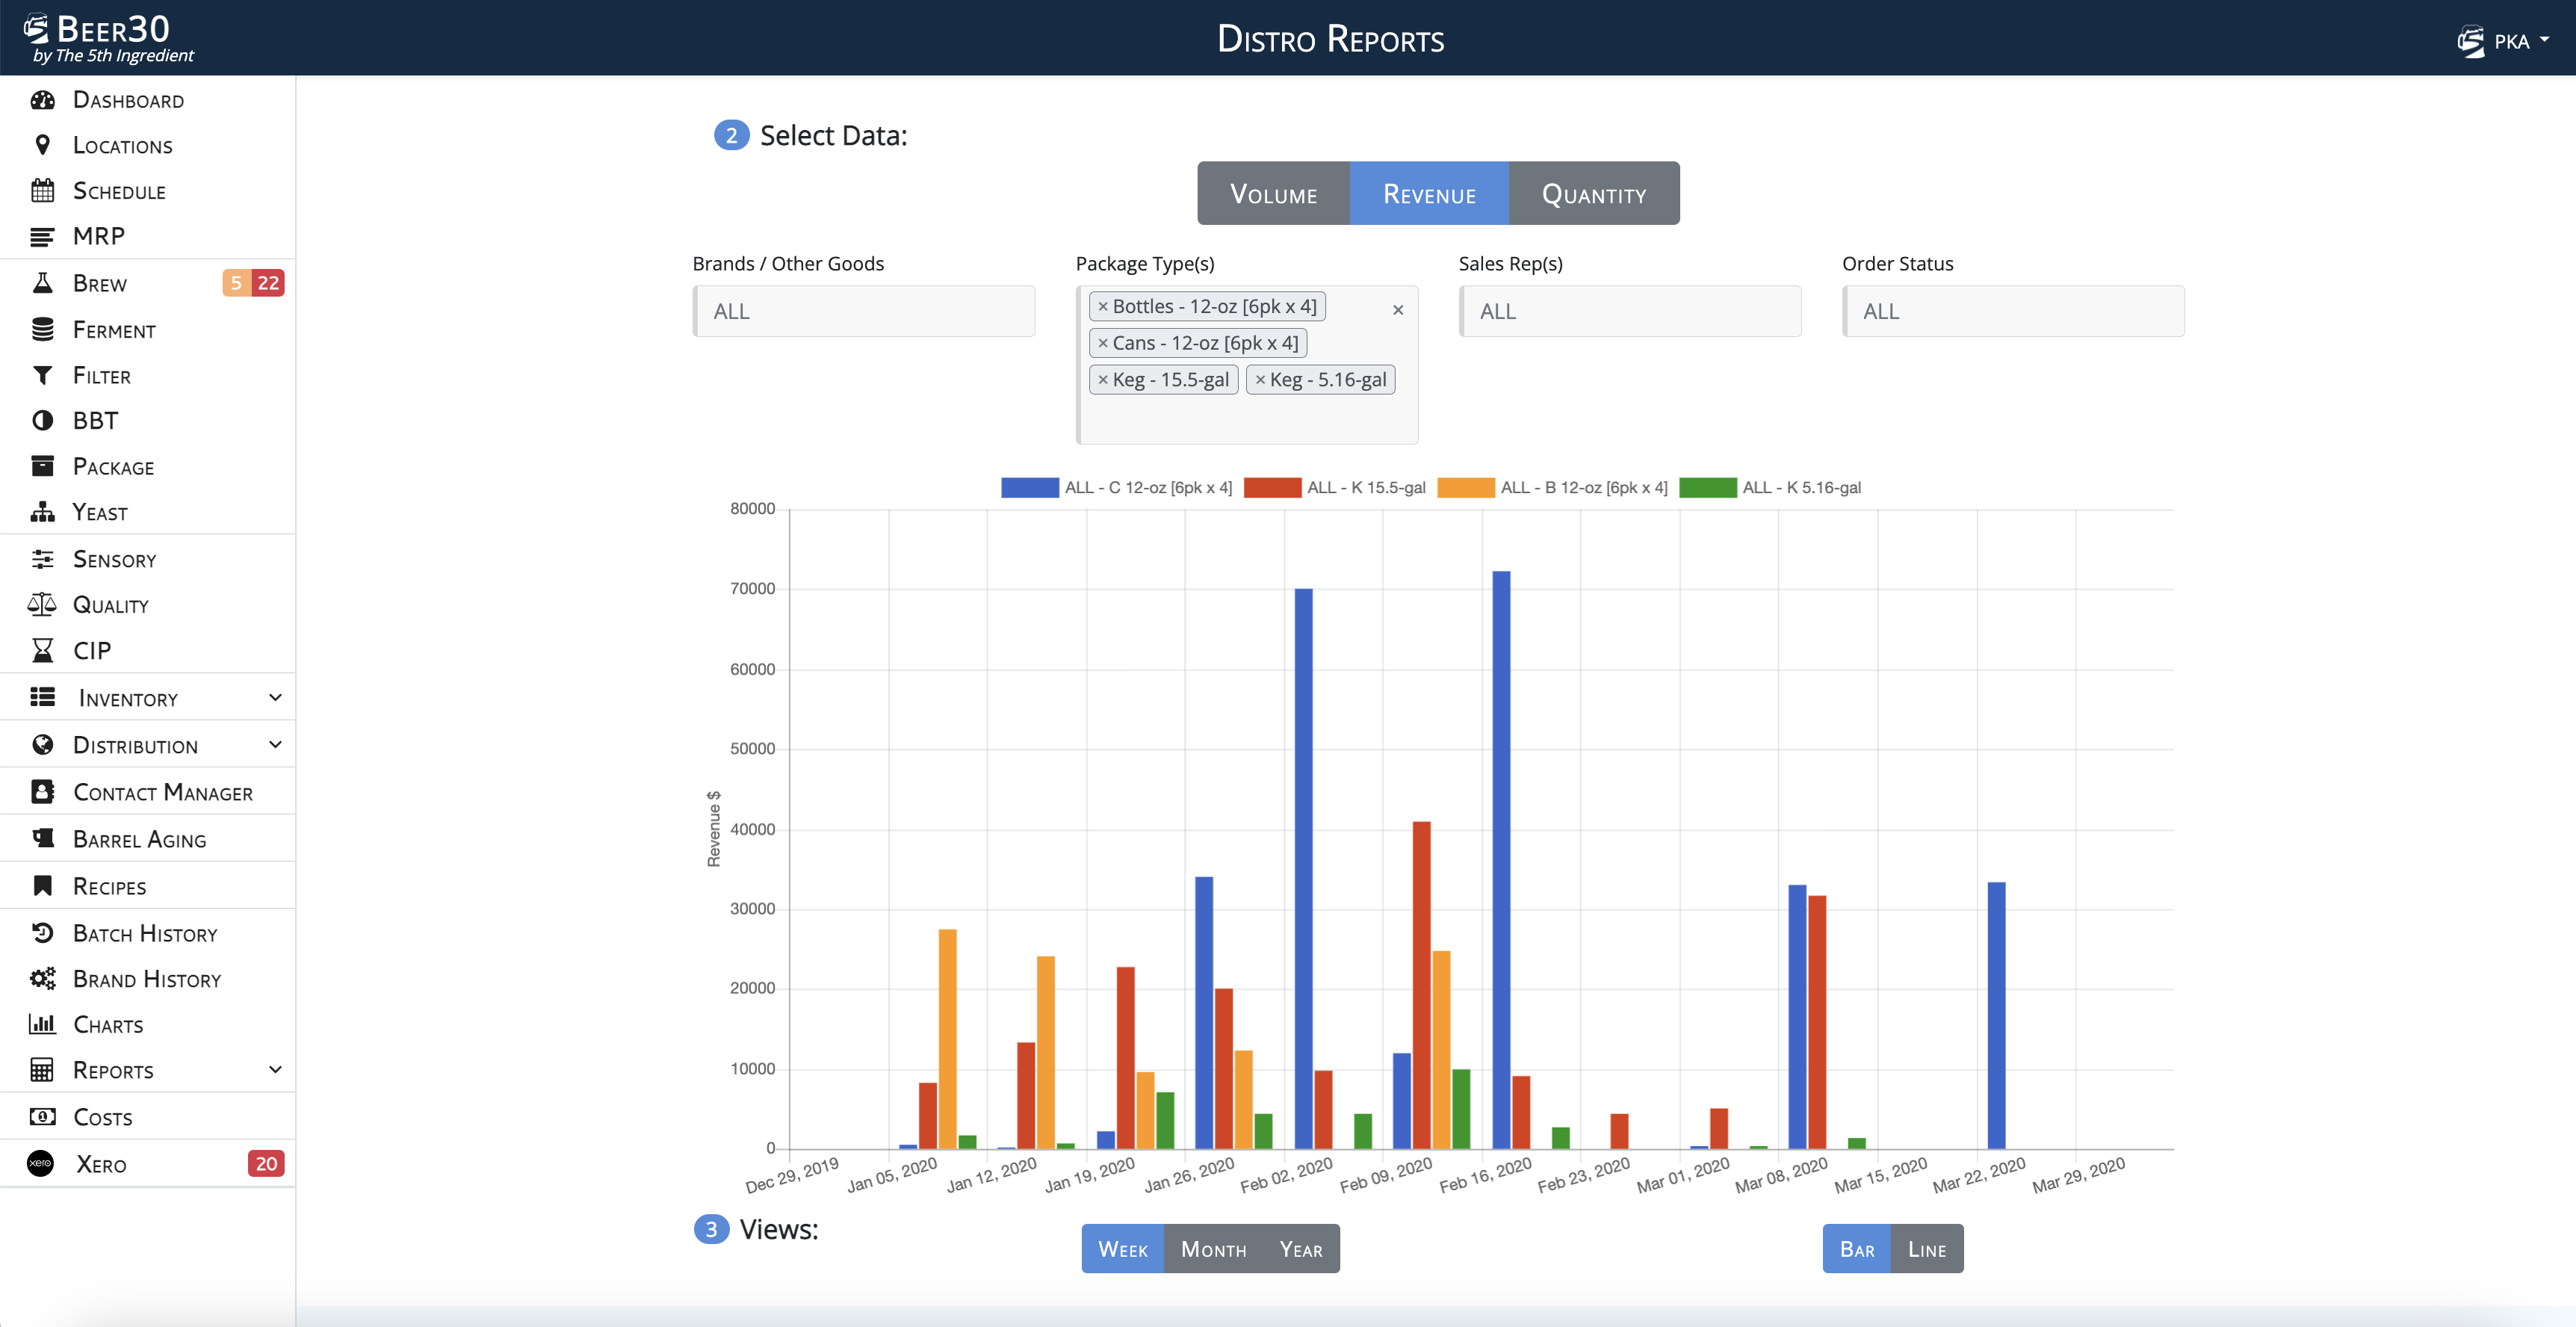The image size is (2576, 1327).
Task: Select the Quantity data button
Action: coord(1593,194)
